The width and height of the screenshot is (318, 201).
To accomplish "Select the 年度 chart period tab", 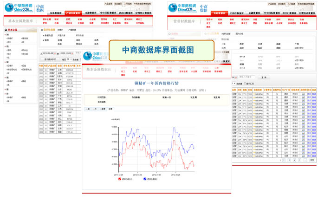I will point(110,109).
